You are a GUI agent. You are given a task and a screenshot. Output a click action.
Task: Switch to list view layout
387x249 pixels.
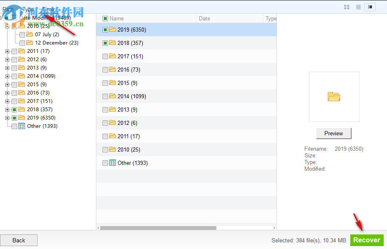358,7
